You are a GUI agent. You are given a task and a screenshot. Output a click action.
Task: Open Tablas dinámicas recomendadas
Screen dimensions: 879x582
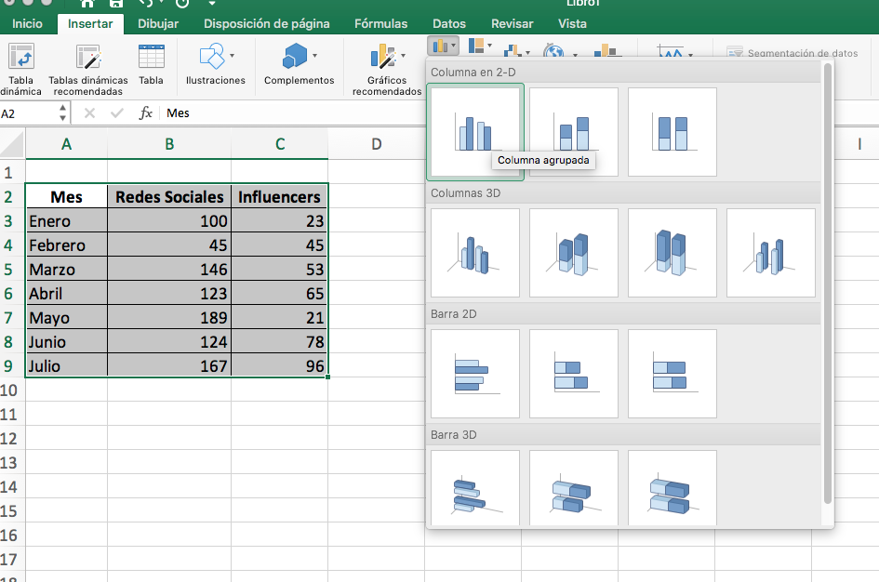[87, 68]
